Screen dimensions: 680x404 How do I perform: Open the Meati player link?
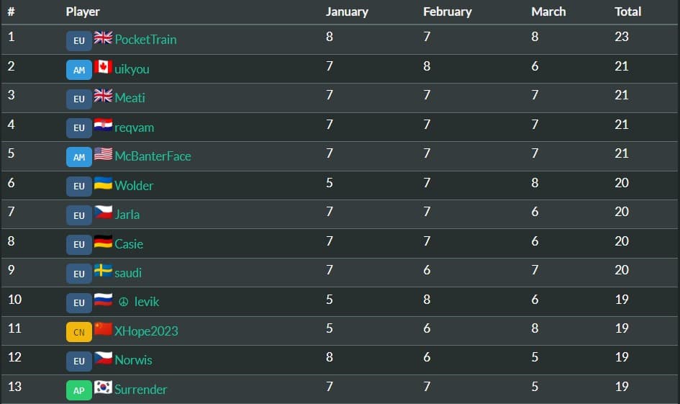[130, 98]
